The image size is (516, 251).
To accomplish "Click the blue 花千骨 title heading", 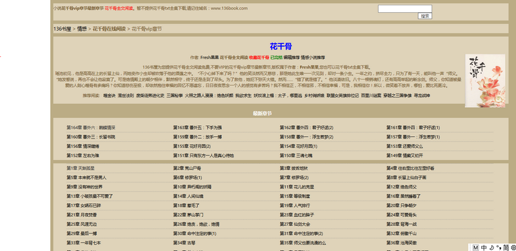I will (281, 46).
